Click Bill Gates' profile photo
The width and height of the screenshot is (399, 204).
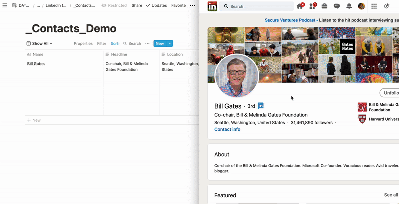click(237, 75)
